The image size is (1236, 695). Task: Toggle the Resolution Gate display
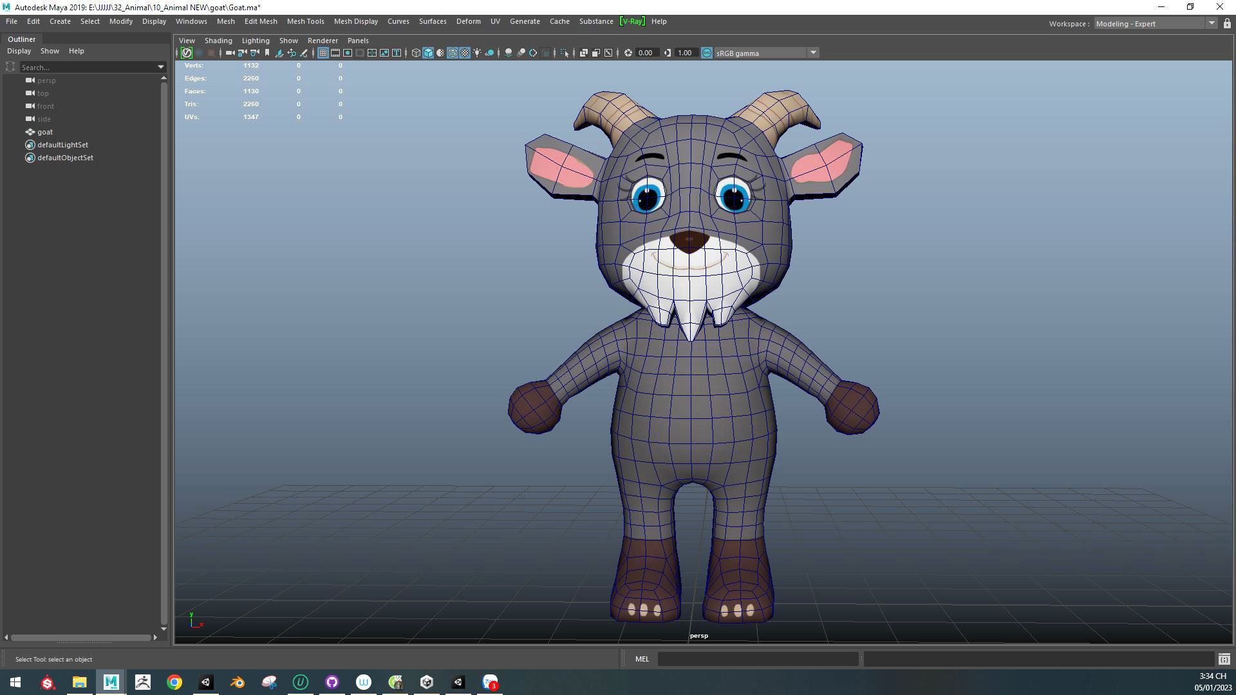348,53
